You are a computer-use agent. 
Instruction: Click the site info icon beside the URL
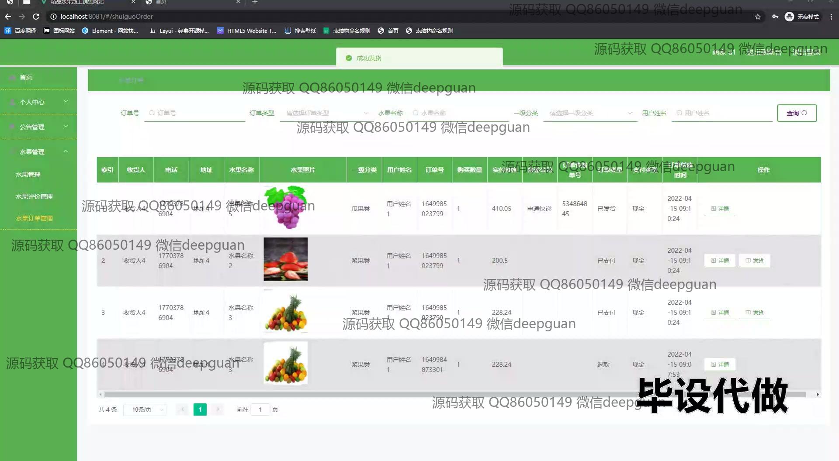[53, 17]
